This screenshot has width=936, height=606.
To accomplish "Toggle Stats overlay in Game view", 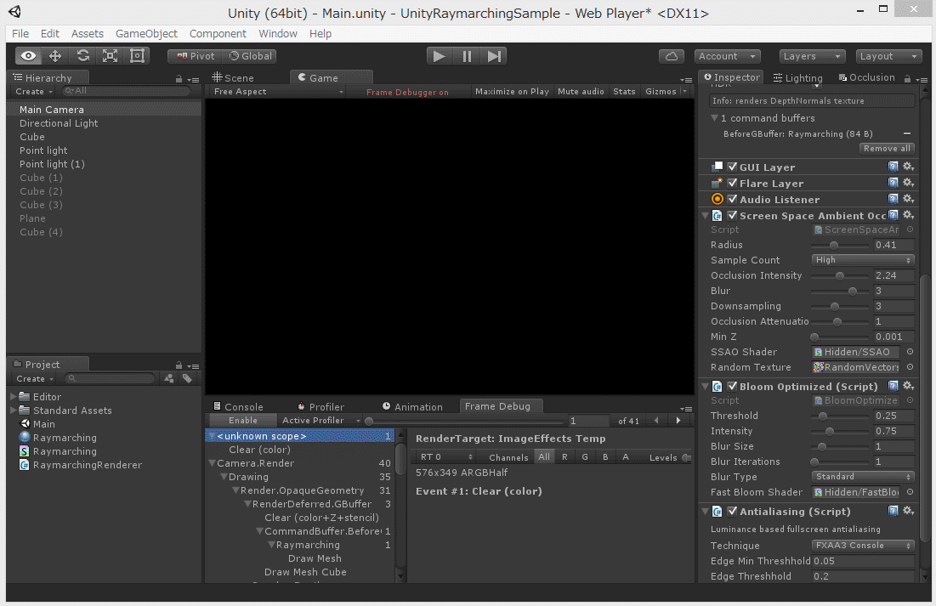I will click(x=624, y=91).
